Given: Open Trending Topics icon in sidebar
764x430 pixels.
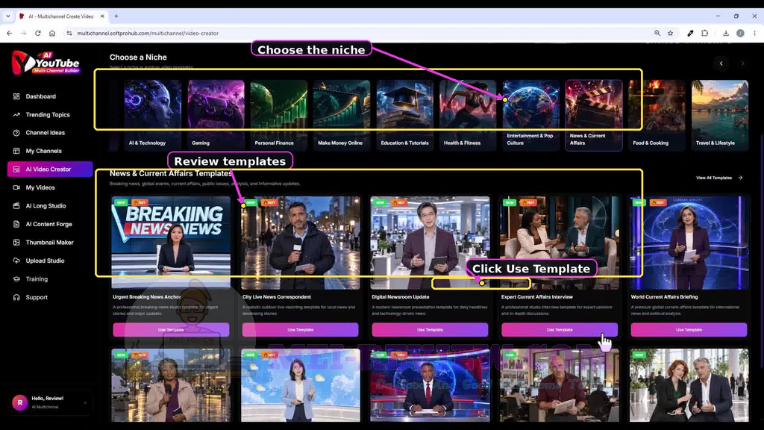Looking at the screenshot, I should coord(16,114).
